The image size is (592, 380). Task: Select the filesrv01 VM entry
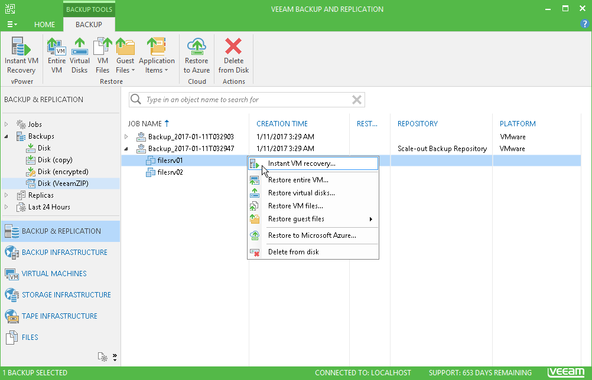tap(170, 160)
